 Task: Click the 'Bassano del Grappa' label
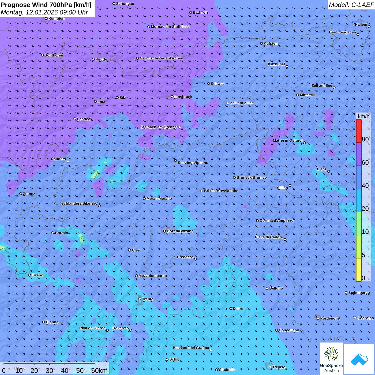click(x=191, y=348)
